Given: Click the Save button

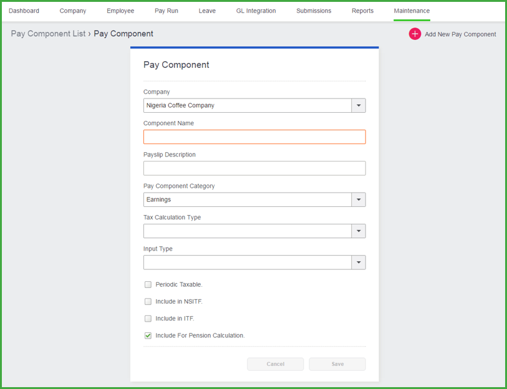Looking at the screenshot, I should 337,364.
